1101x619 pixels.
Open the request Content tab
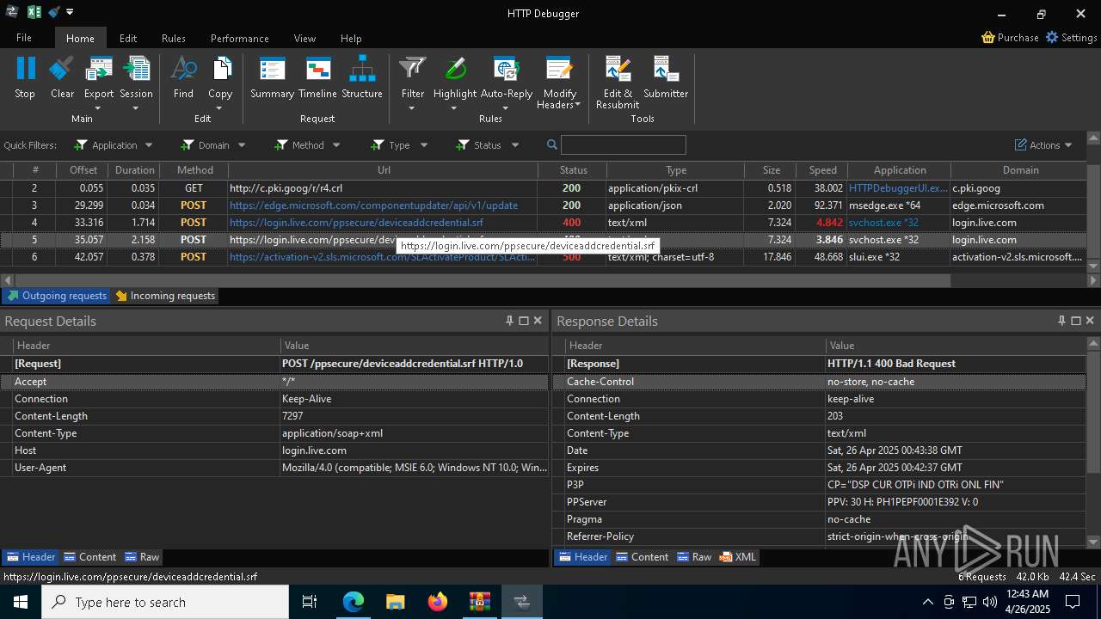[x=89, y=557]
